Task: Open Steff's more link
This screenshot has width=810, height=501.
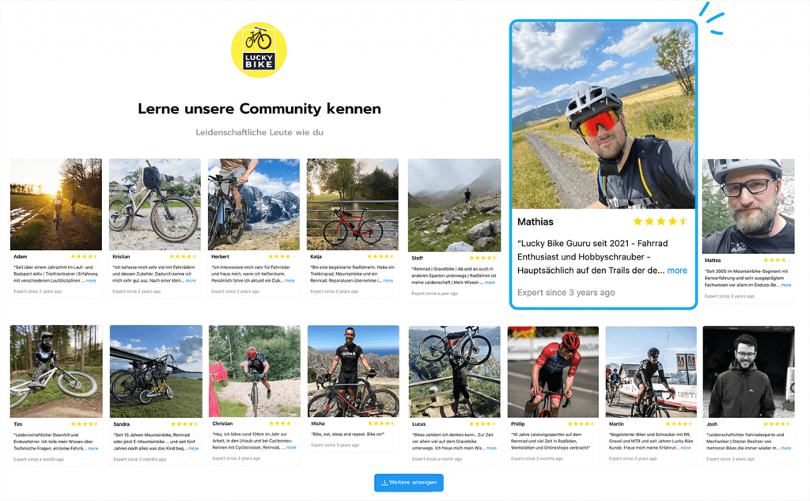Action: click(490, 283)
